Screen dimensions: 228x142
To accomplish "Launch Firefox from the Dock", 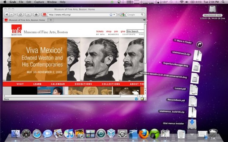I will (x=144, y=134).
